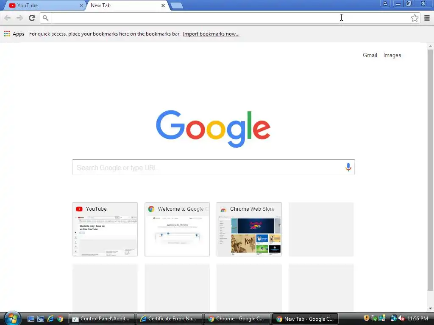Close the New Tab tab

tap(163, 5)
